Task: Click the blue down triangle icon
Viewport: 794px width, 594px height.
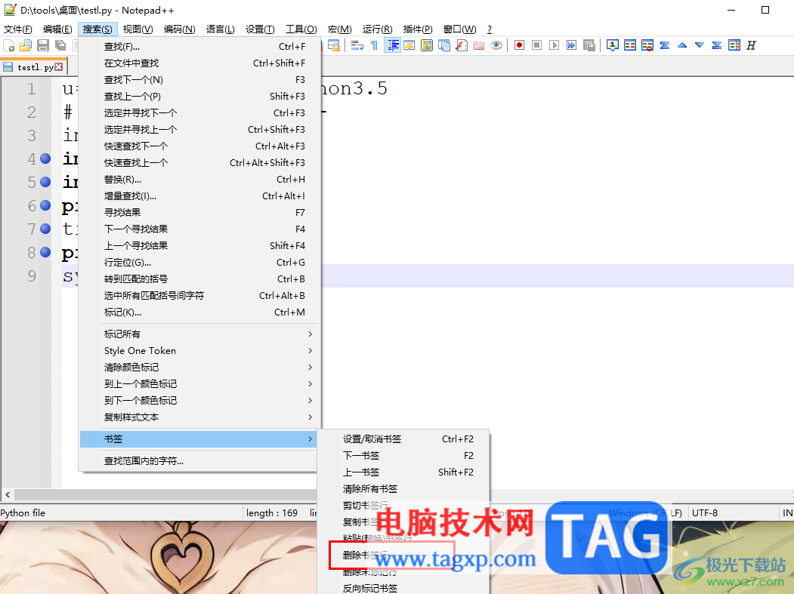Action: click(700, 45)
